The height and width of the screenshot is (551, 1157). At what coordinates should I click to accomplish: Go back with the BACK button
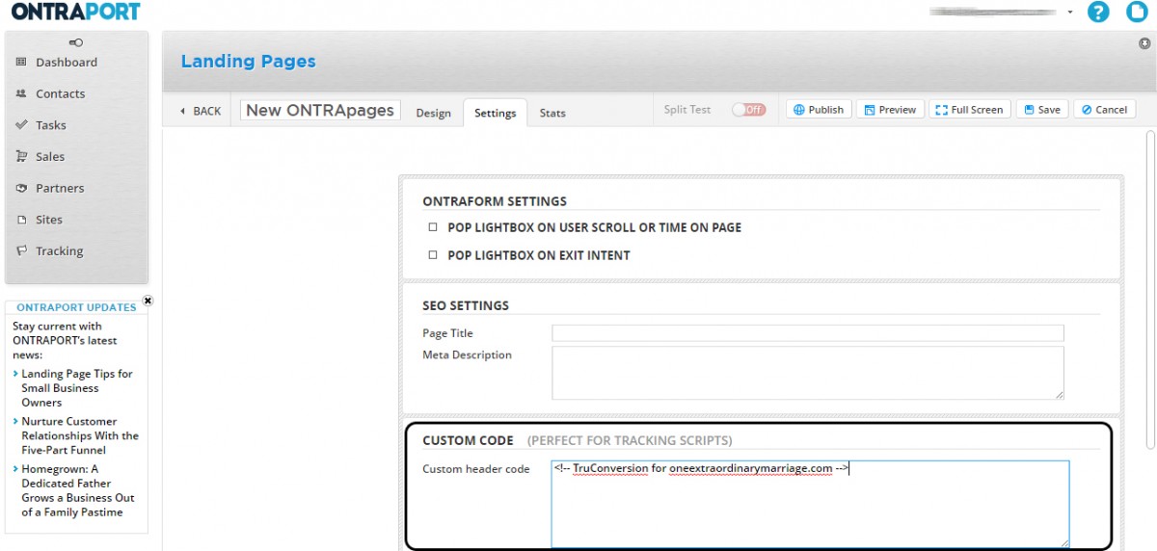coord(201,111)
